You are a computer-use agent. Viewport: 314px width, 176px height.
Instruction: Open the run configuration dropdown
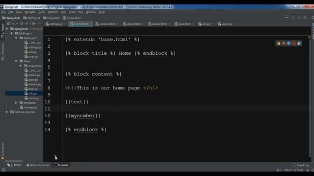point(287,18)
